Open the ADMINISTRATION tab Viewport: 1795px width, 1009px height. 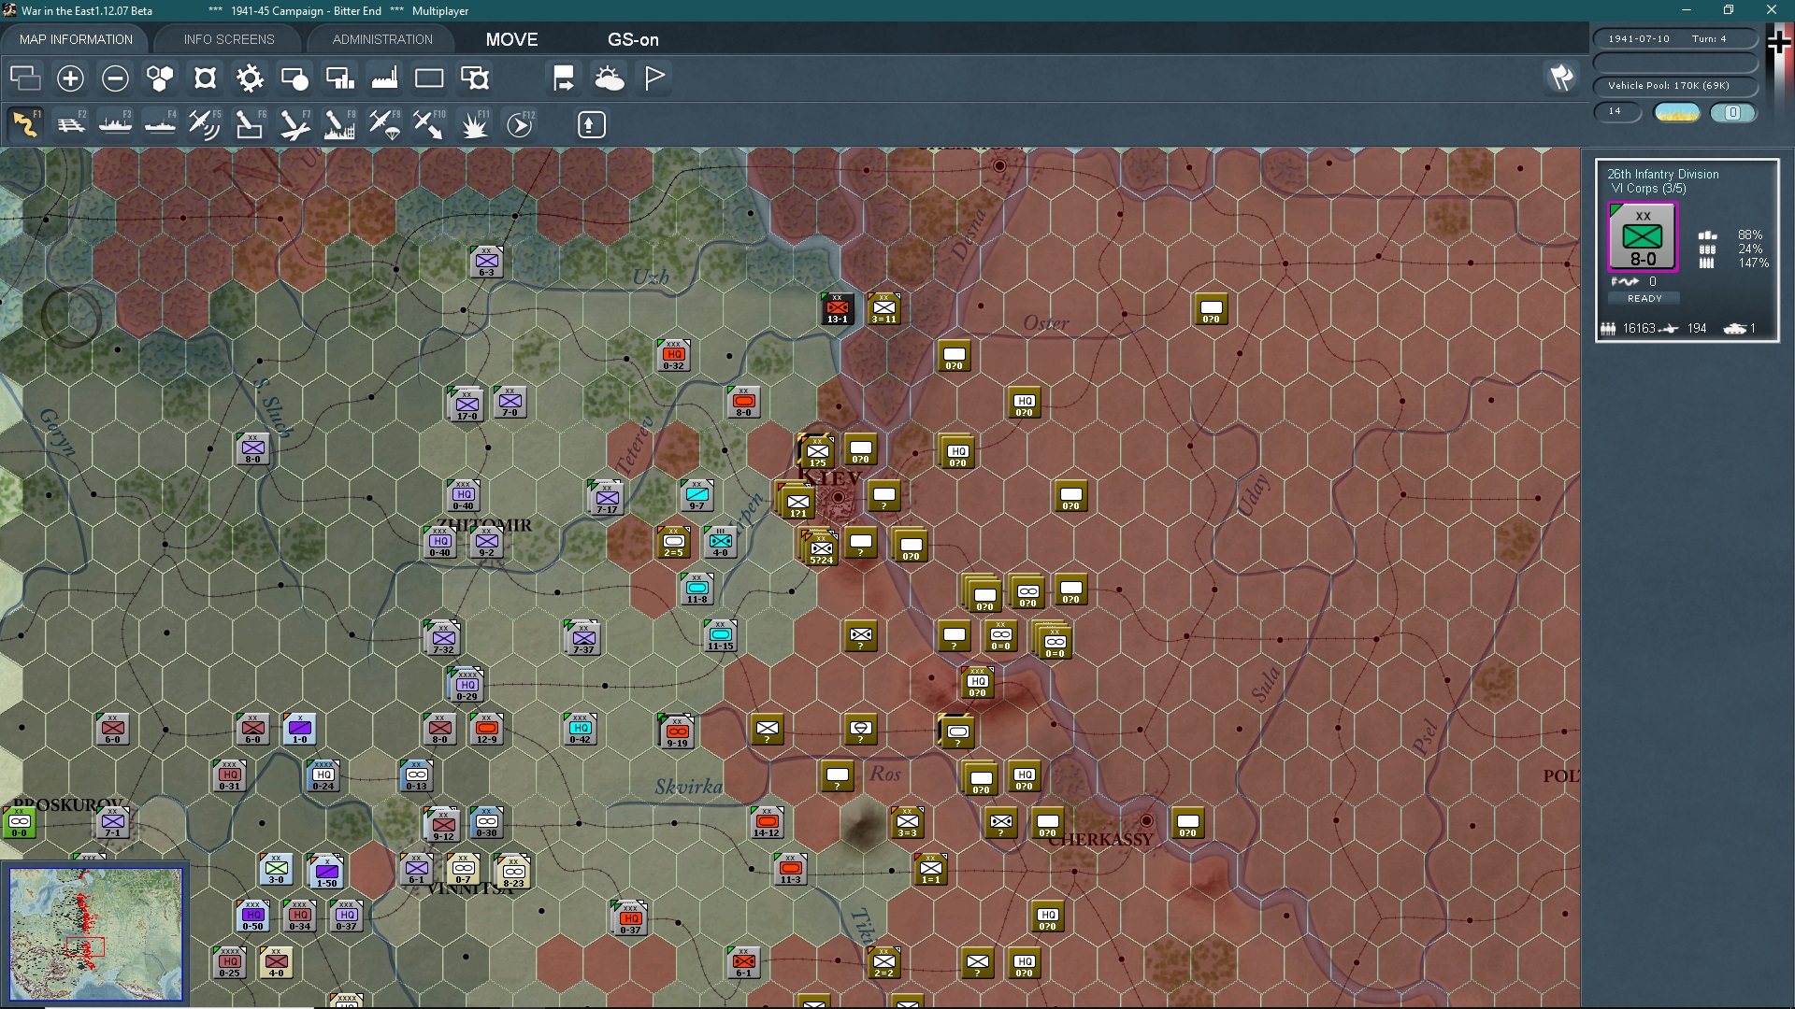(382, 39)
